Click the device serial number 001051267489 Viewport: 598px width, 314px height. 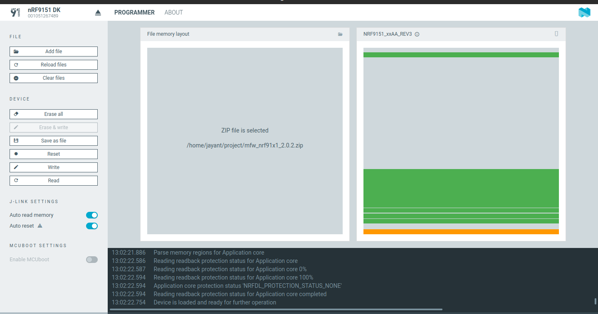click(43, 16)
